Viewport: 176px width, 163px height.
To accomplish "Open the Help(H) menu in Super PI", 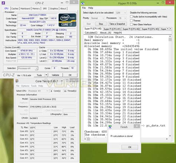I will (118, 33).
